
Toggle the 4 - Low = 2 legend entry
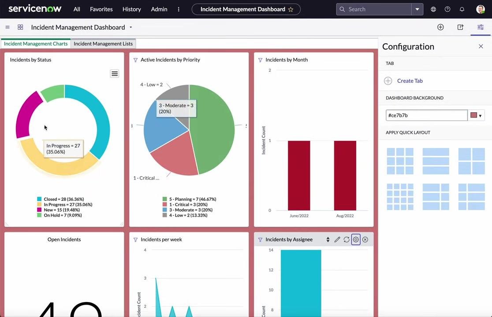click(185, 215)
